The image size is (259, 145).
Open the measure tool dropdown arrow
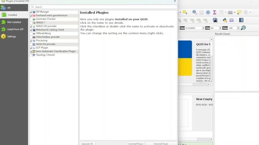coord(235,12)
